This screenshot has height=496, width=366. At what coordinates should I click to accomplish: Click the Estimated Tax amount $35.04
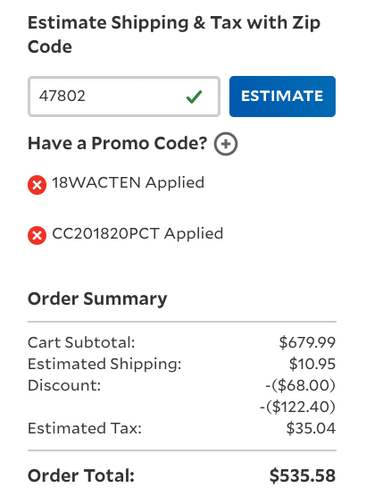pos(311,429)
